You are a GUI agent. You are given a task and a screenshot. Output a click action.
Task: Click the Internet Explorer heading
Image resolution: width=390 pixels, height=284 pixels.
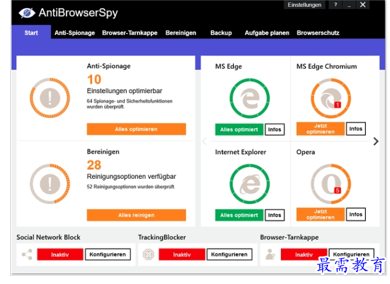click(x=241, y=152)
